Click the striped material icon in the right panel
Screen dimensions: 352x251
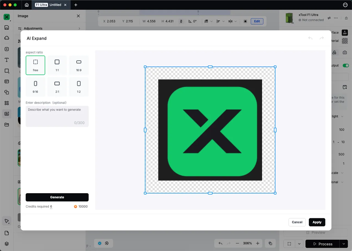(x=345, y=41)
